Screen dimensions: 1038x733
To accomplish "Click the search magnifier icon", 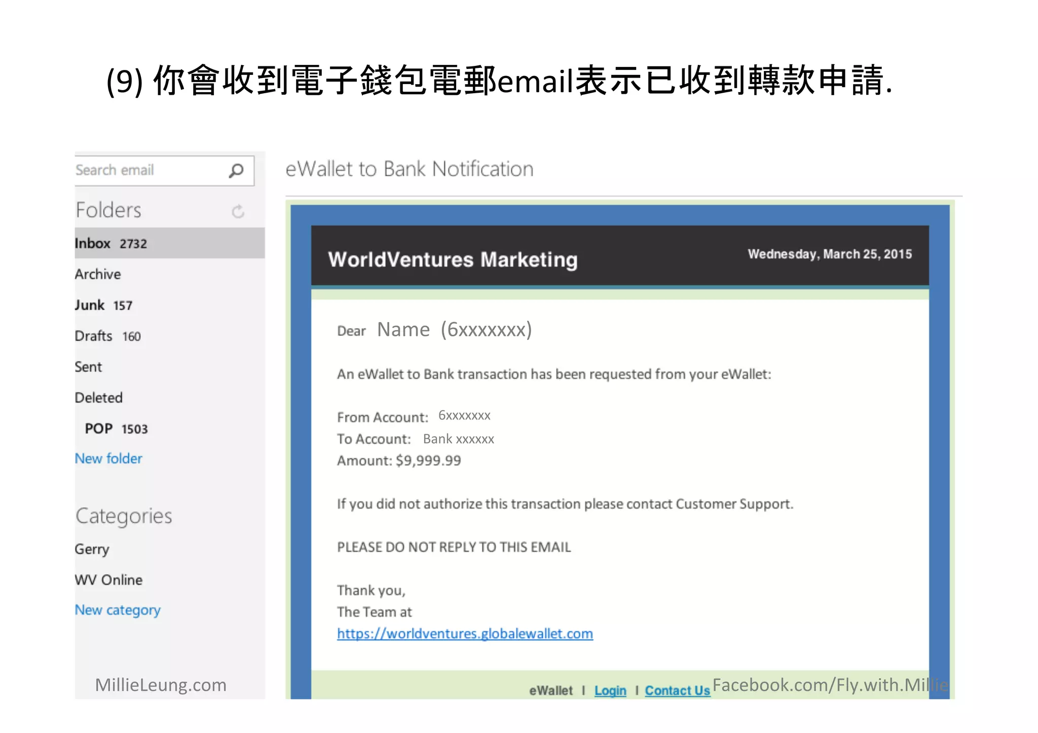I will pos(236,171).
